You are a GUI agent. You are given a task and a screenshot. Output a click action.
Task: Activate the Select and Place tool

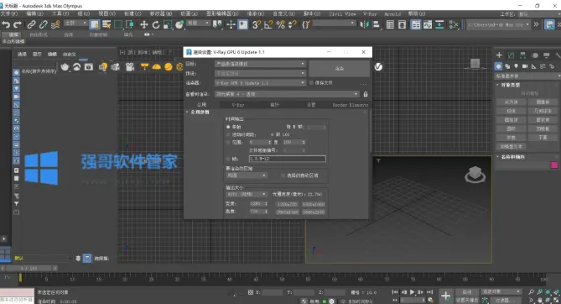pyautogui.click(x=179, y=24)
